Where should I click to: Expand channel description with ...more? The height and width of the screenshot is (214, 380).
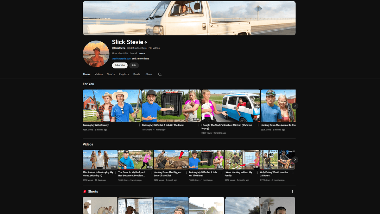pos(141,53)
